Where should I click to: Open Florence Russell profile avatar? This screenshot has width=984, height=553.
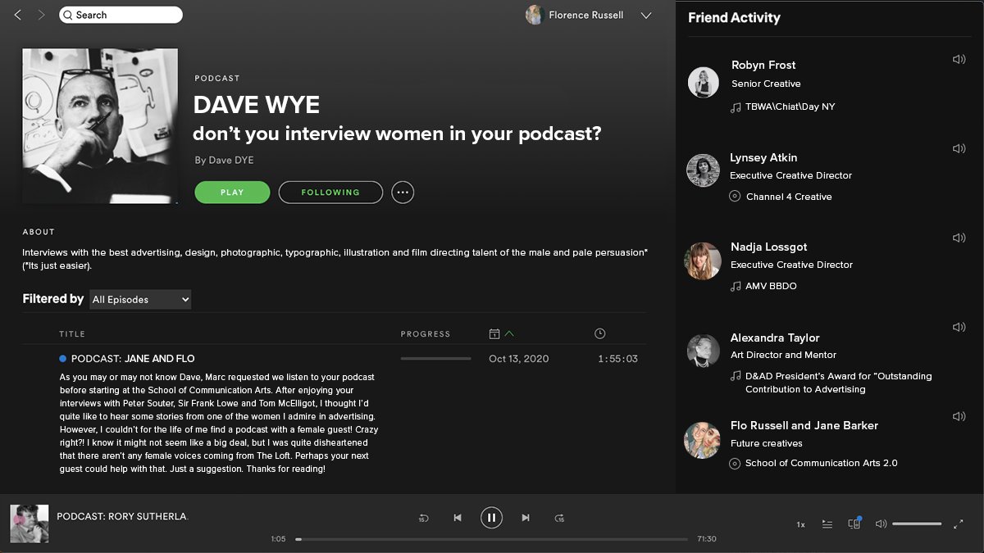click(x=535, y=15)
